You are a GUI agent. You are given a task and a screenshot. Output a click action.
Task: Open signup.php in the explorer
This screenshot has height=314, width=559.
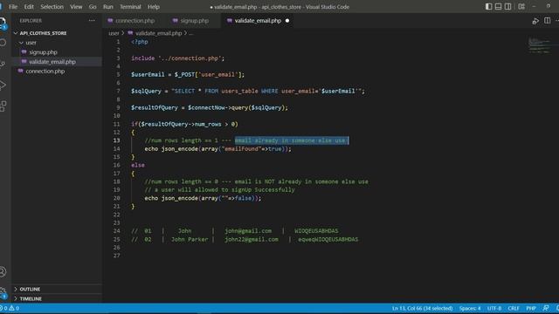[57, 52]
